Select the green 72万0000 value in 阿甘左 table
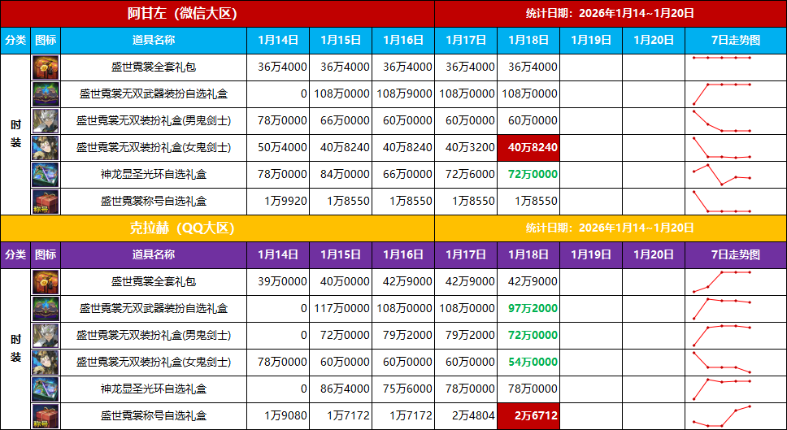 [533, 175]
